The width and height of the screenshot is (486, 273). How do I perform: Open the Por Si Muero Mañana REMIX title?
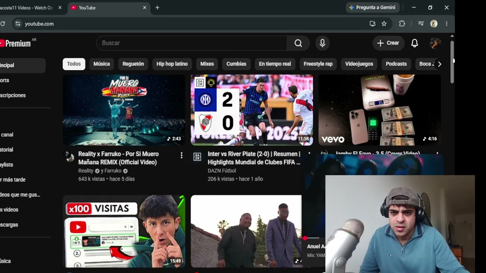118,158
